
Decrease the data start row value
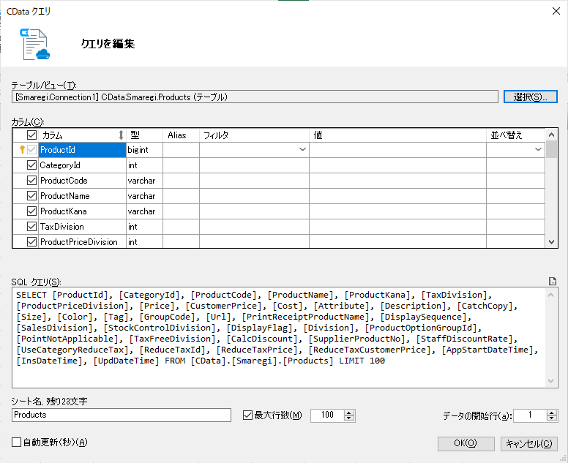(552, 418)
